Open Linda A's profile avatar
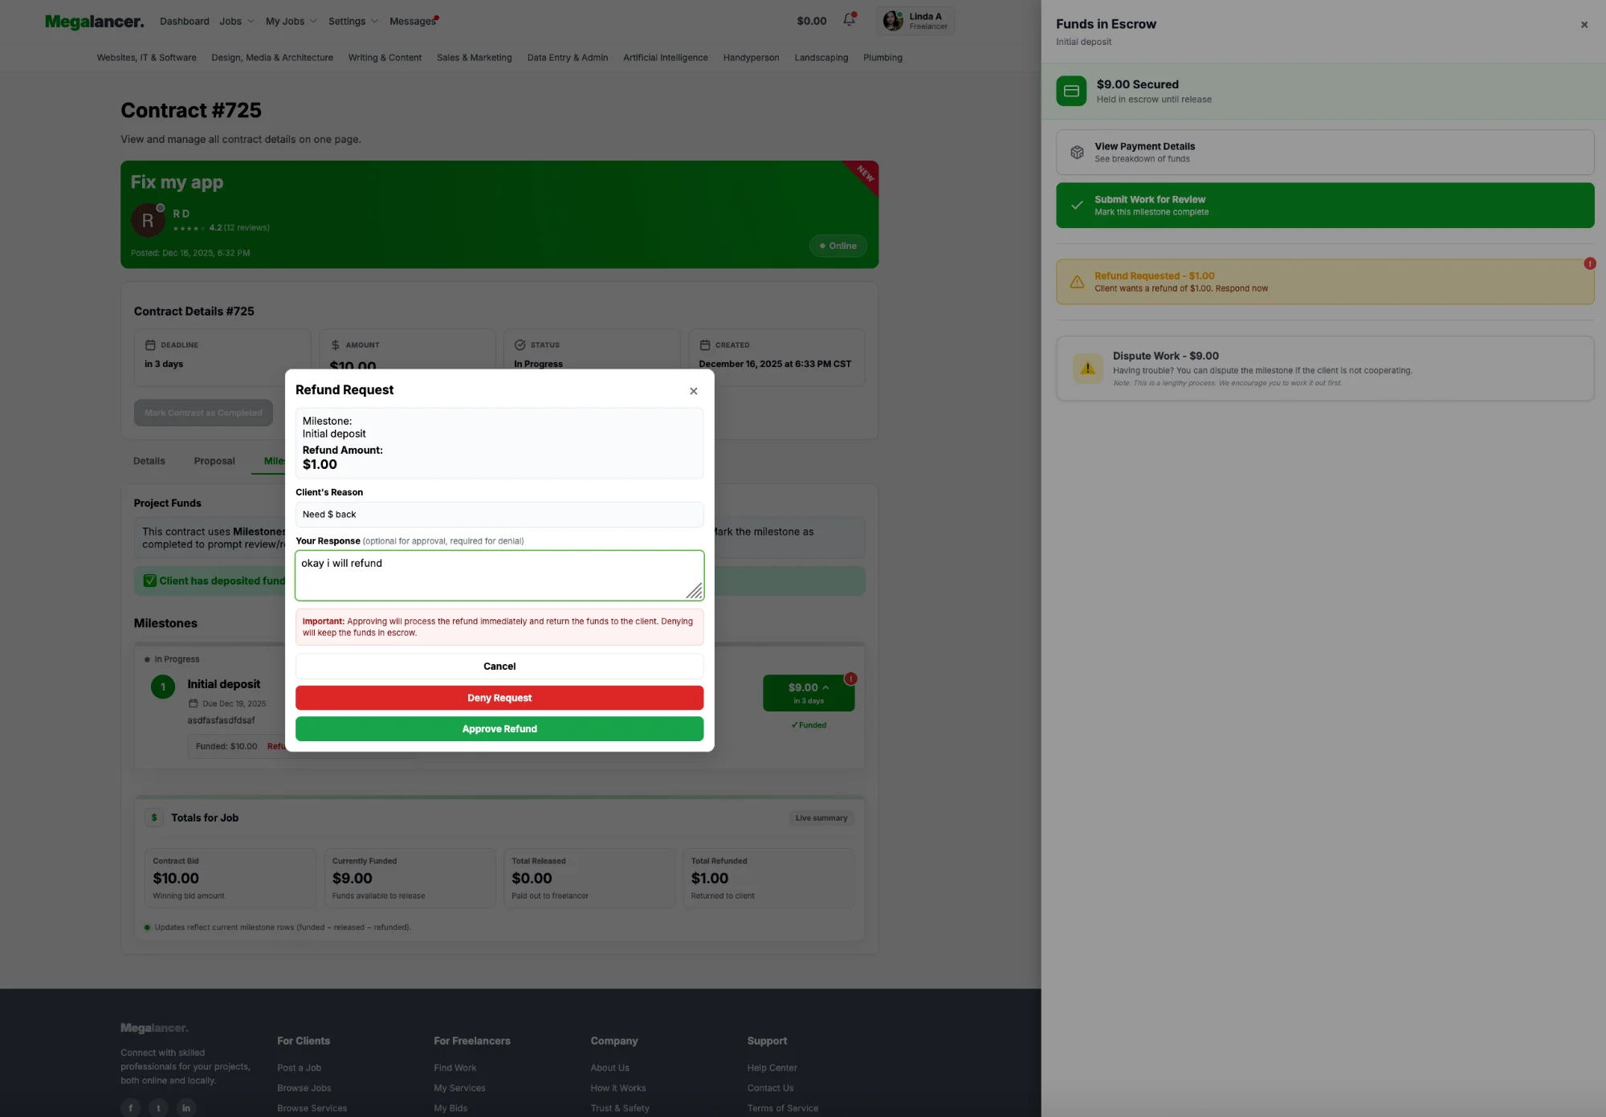 892,21
